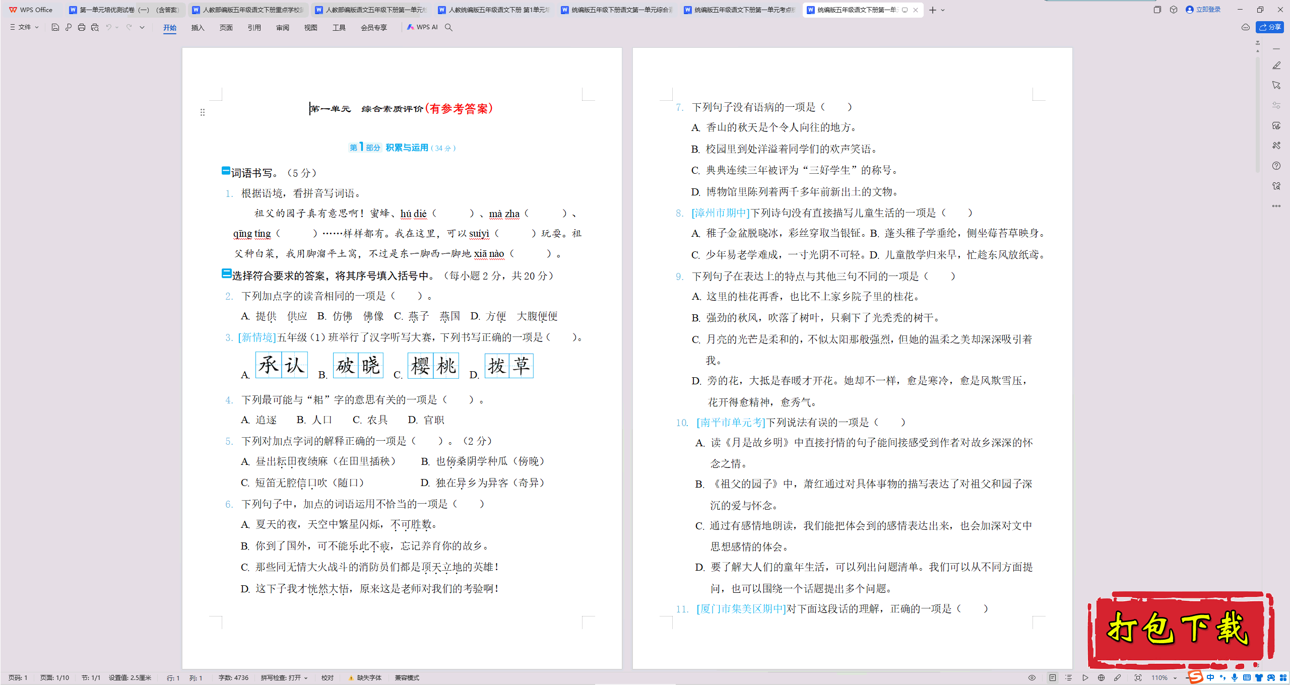Image resolution: width=1290 pixels, height=685 pixels.
Task: Close the active document tab
Action: click(916, 10)
